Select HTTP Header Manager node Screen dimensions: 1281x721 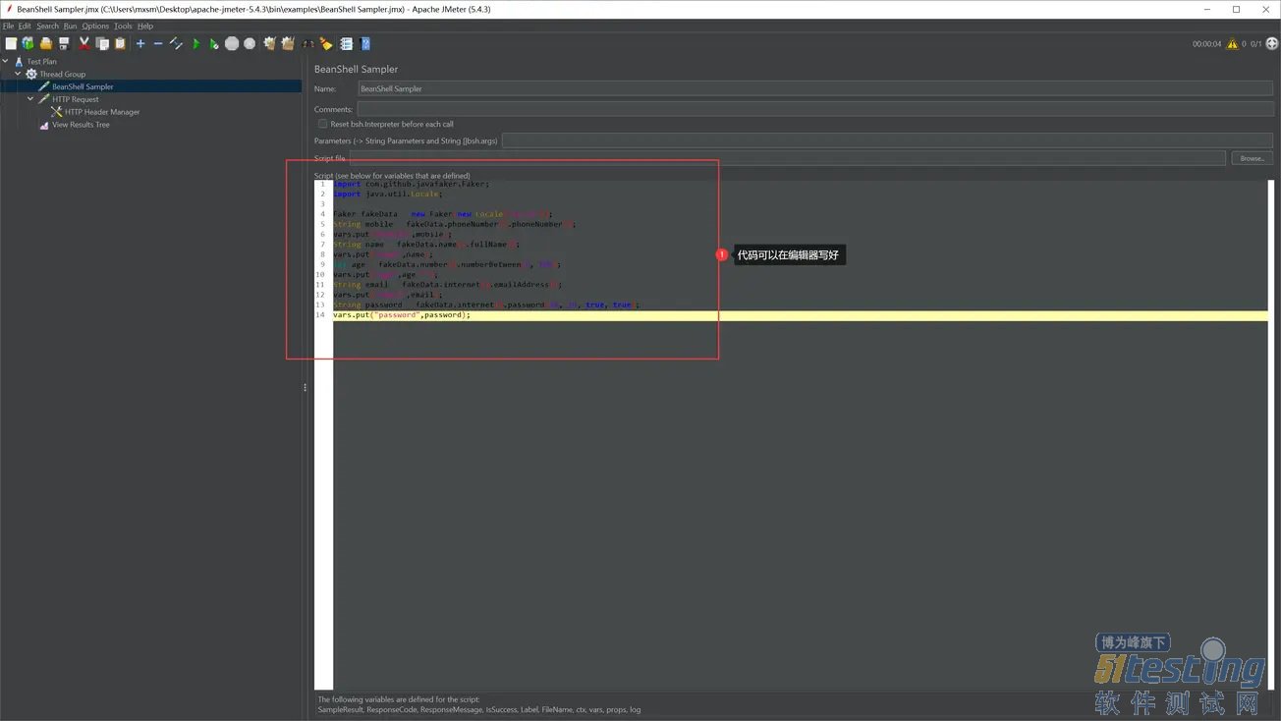(x=102, y=112)
